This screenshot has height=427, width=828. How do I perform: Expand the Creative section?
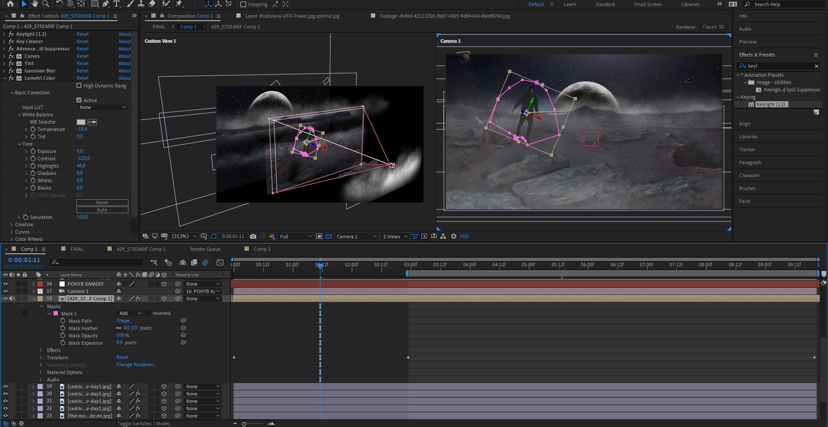[12, 224]
